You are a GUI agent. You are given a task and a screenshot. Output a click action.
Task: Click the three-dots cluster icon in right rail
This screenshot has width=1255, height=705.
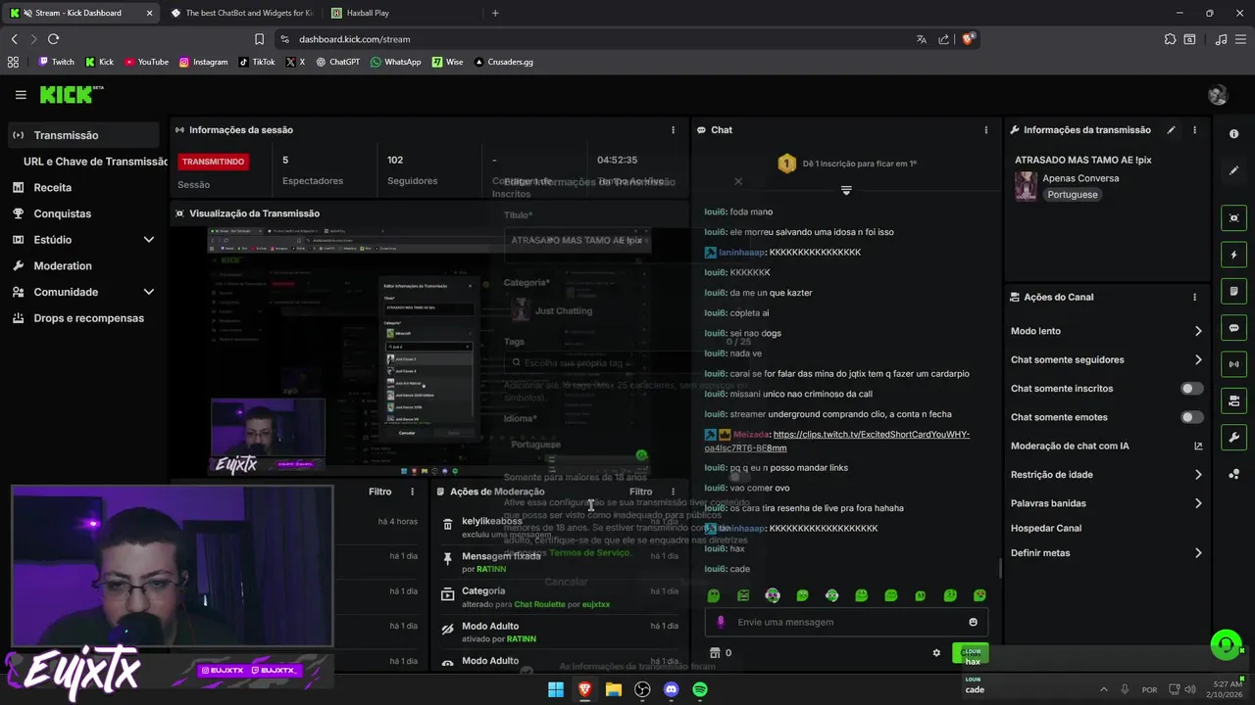[1233, 474]
